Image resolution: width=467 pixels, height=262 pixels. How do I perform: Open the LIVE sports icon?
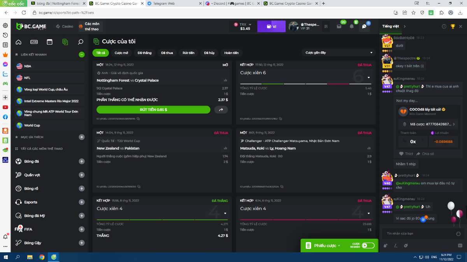34,42
